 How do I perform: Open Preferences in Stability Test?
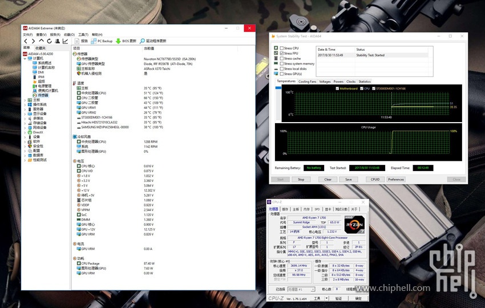[x=396, y=179]
